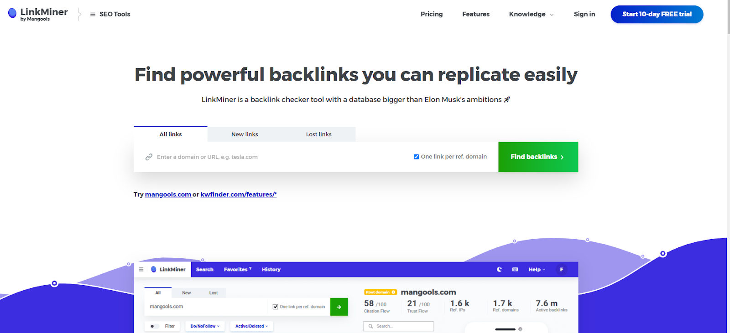
Task: Start the 10-day FREE trial
Action: pos(657,14)
